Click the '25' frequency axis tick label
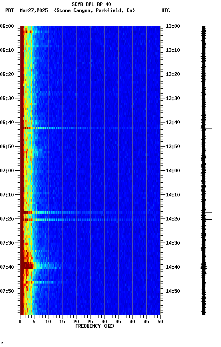The image size is (221, 347). [x=90, y=322]
